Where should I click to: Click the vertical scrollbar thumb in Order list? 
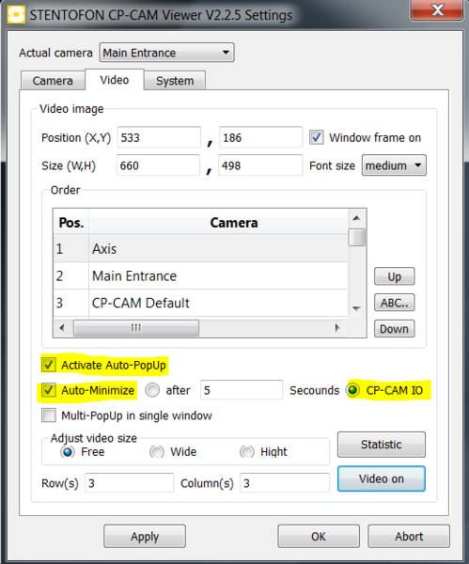click(x=356, y=238)
